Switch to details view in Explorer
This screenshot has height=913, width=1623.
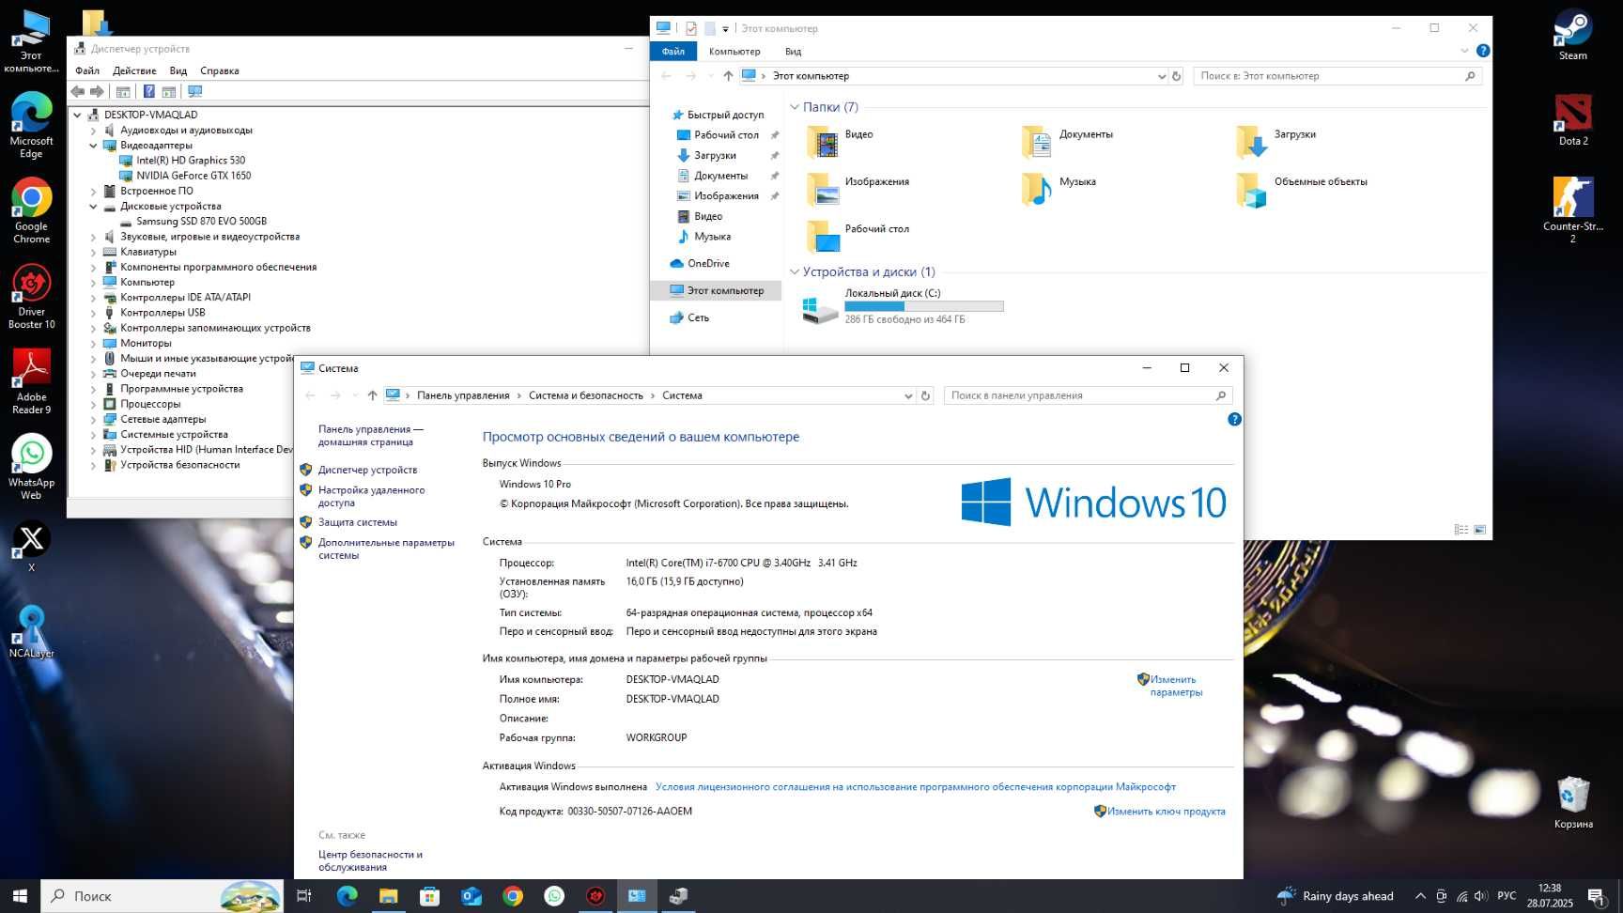pyautogui.click(x=1461, y=530)
